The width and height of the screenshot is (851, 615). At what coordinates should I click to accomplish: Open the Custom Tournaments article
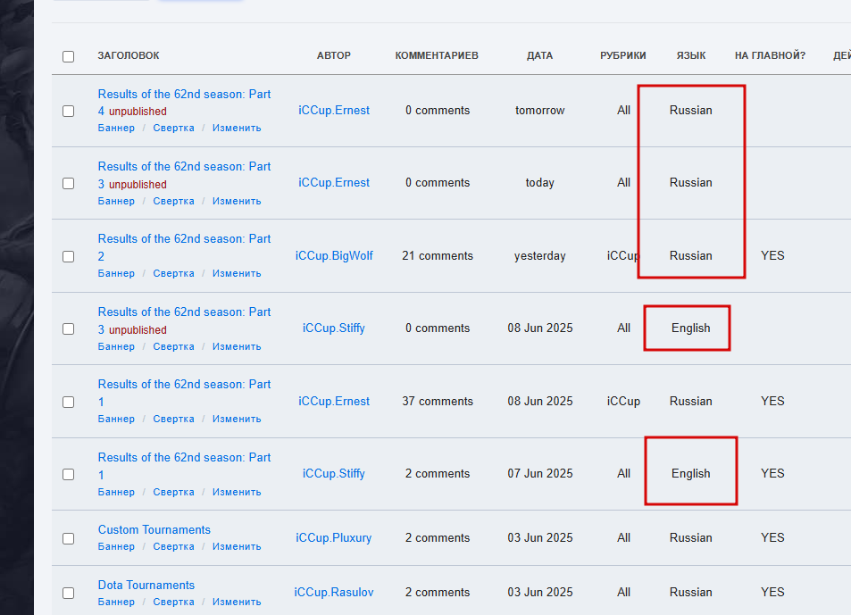coord(154,530)
